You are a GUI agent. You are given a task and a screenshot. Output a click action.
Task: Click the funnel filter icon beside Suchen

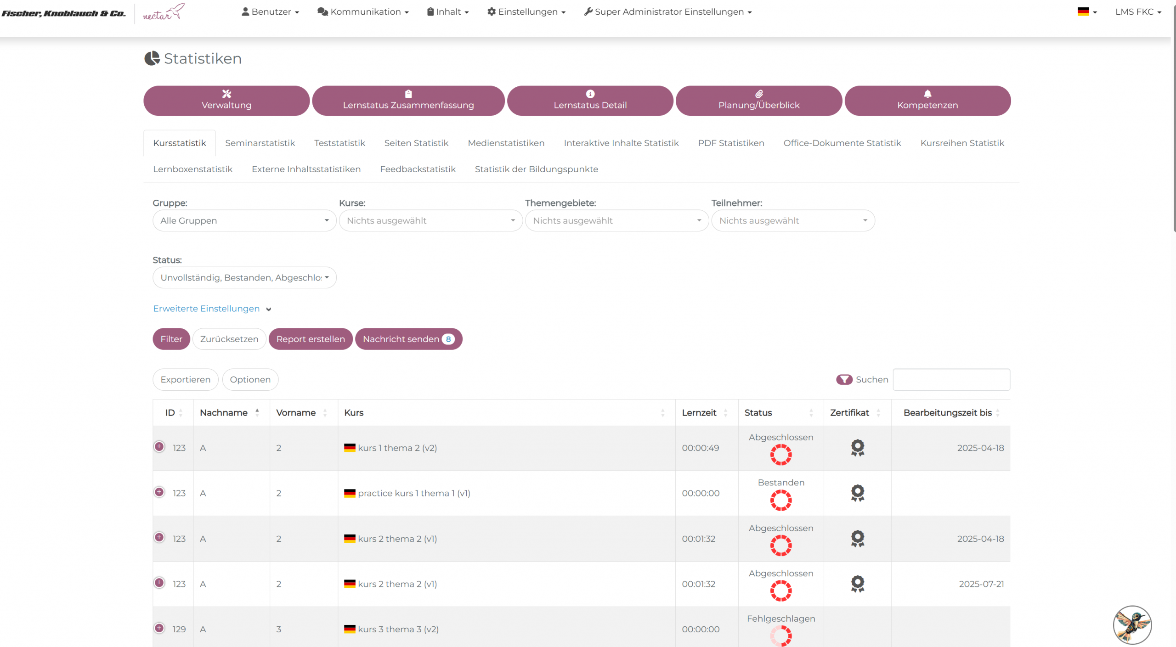844,379
